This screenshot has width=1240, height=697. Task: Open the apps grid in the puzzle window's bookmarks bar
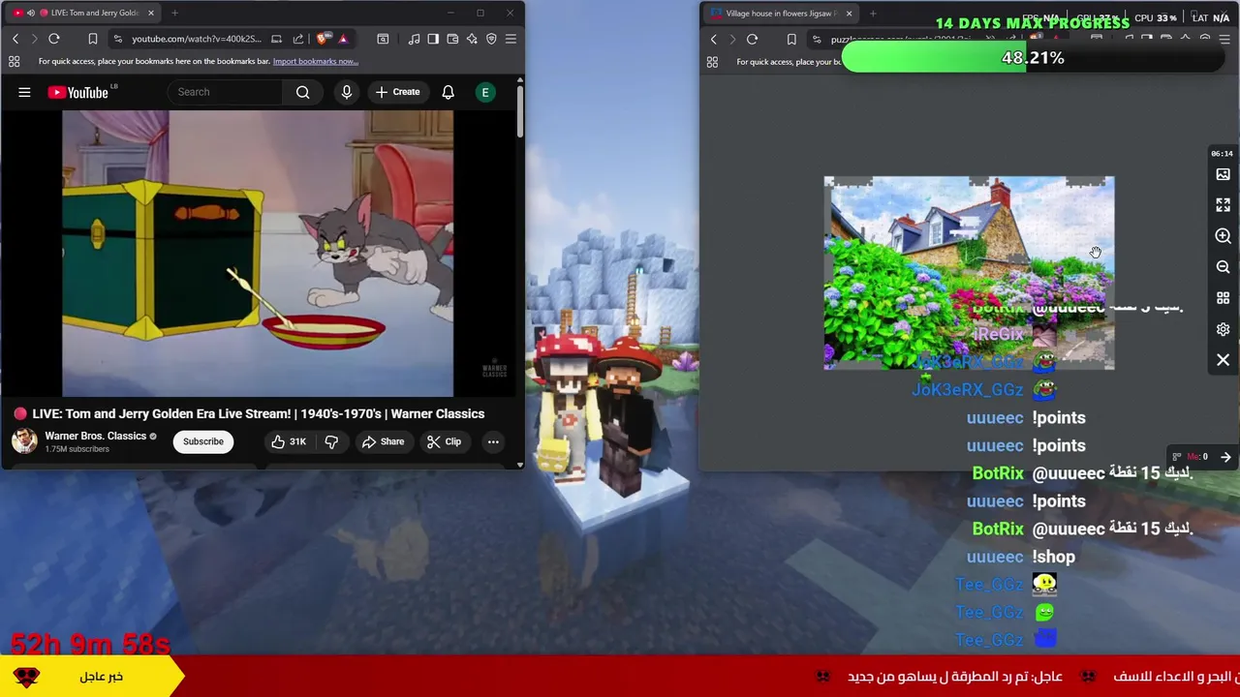pyautogui.click(x=712, y=62)
